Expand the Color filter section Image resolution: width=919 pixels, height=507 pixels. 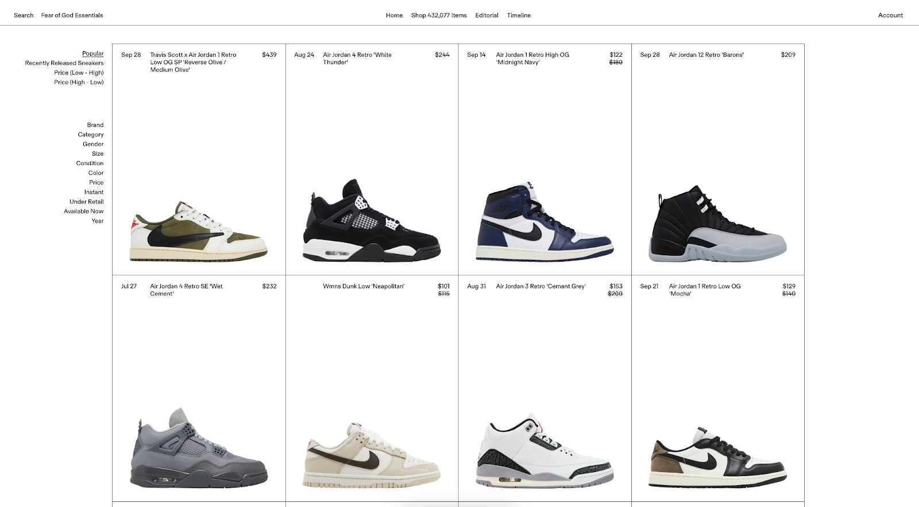click(x=96, y=173)
